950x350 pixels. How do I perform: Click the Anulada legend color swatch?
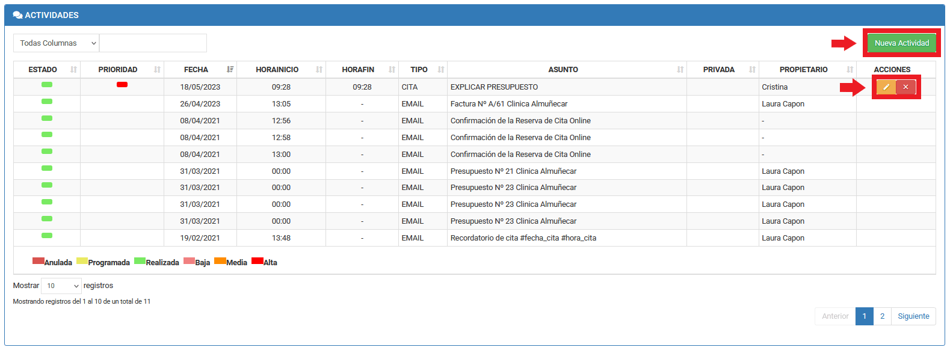coord(39,261)
